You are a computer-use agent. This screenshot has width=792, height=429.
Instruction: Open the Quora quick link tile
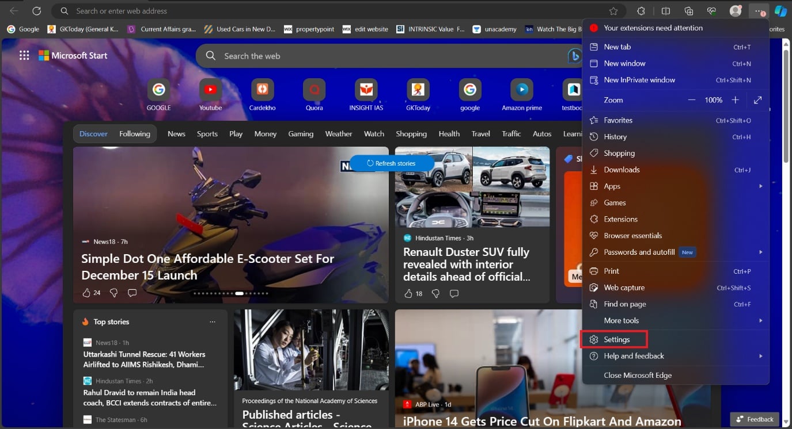coord(314,95)
